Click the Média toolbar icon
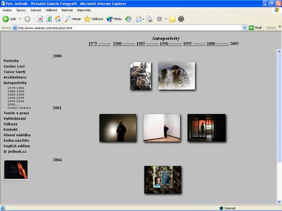The height and width of the screenshot is (211, 282). (114, 19)
